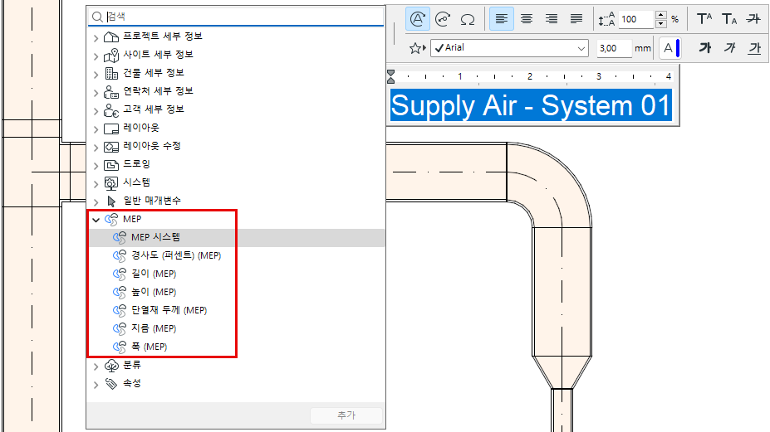Expand the 시스템 group
Image resolution: width=770 pixels, height=432 pixels.
coord(96,183)
